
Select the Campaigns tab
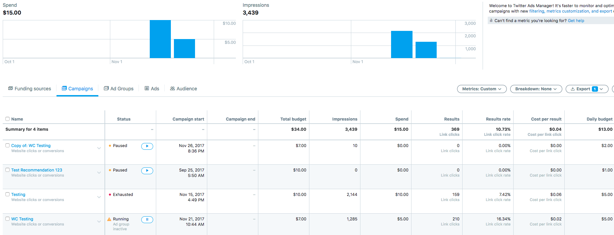point(77,89)
